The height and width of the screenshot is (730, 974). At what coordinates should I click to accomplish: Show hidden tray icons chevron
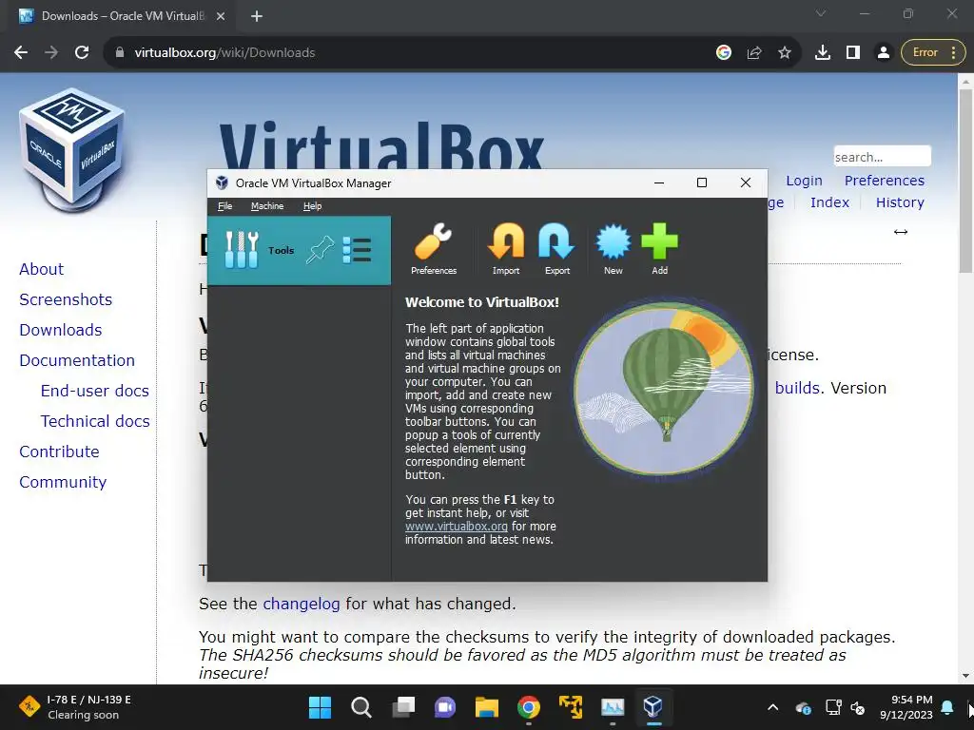[772, 707]
